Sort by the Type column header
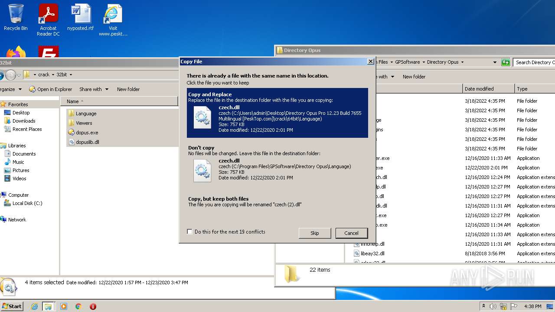Viewport: 555px width, 312px height. [535, 88]
